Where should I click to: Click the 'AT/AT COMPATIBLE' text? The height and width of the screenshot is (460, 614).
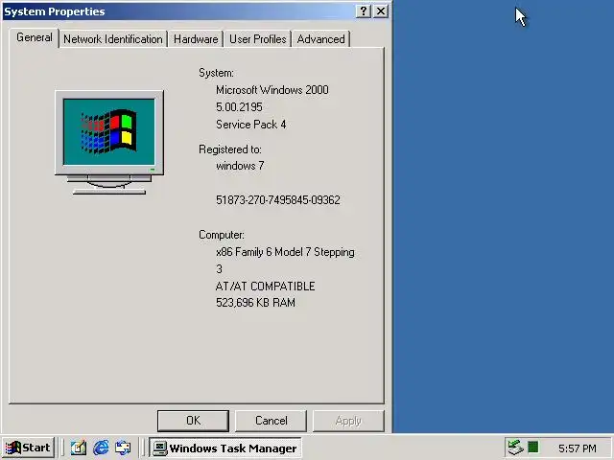(265, 287)
